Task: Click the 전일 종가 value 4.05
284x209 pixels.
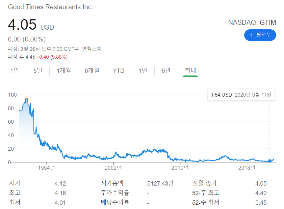Action: click(261, 183)
